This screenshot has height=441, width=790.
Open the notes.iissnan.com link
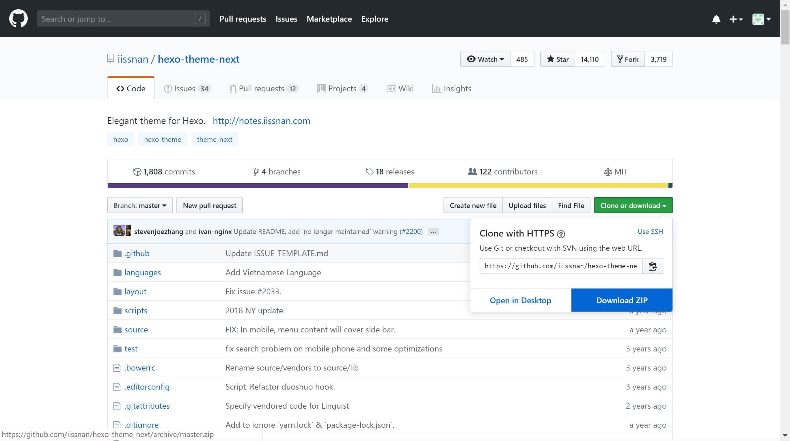(261, 121)
